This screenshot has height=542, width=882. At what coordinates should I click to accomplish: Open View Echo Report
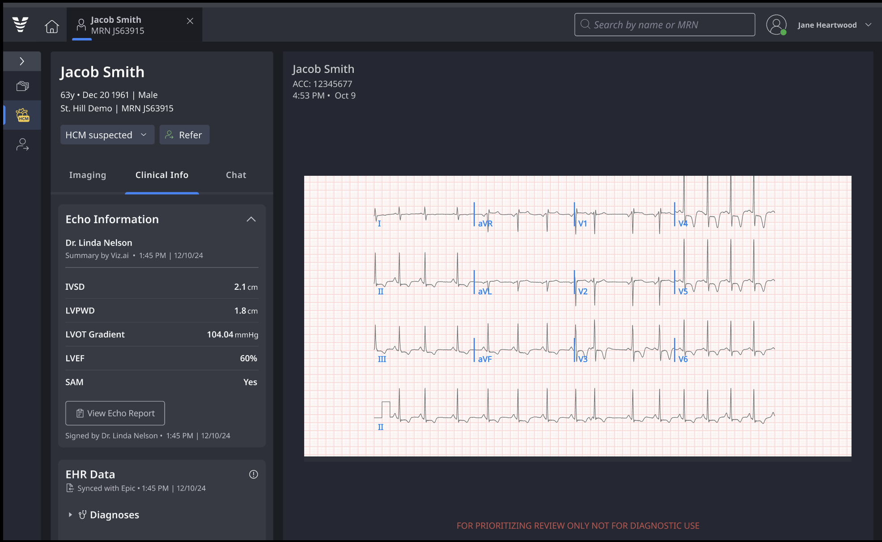(x=115, y=413)
